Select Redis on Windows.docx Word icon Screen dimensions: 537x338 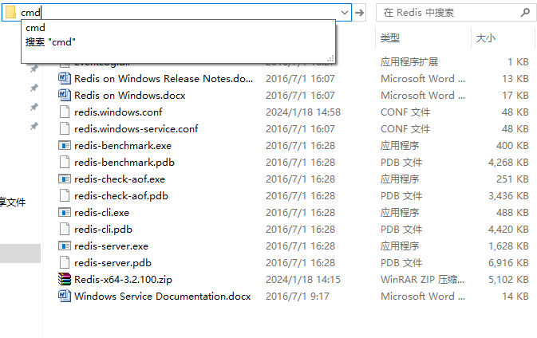tap(65, 95)
